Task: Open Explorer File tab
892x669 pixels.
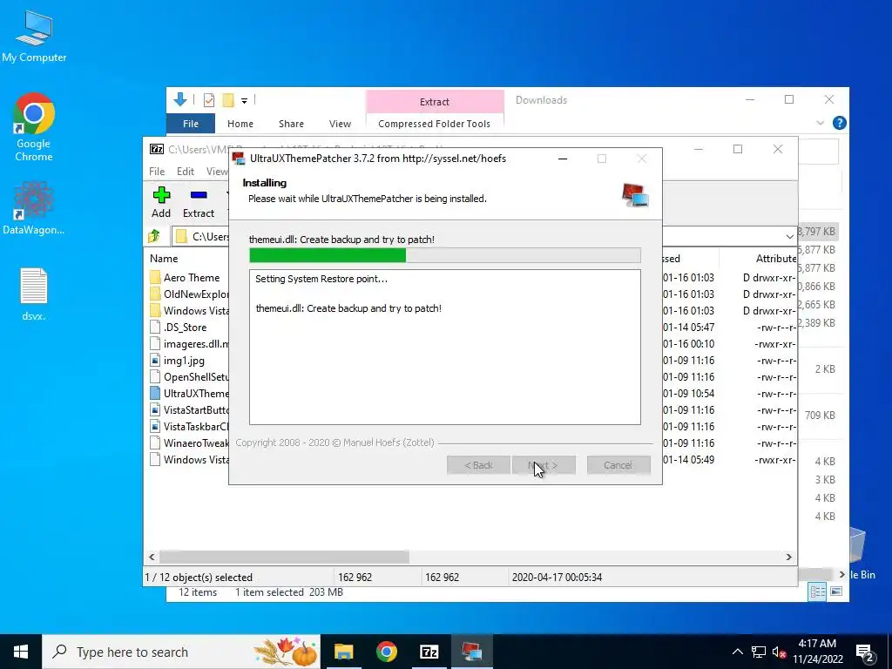Action: 191,124
